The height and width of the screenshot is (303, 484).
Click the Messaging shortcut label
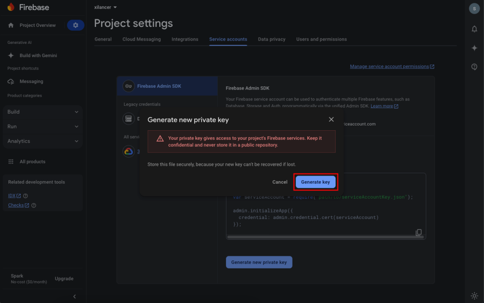31,81
